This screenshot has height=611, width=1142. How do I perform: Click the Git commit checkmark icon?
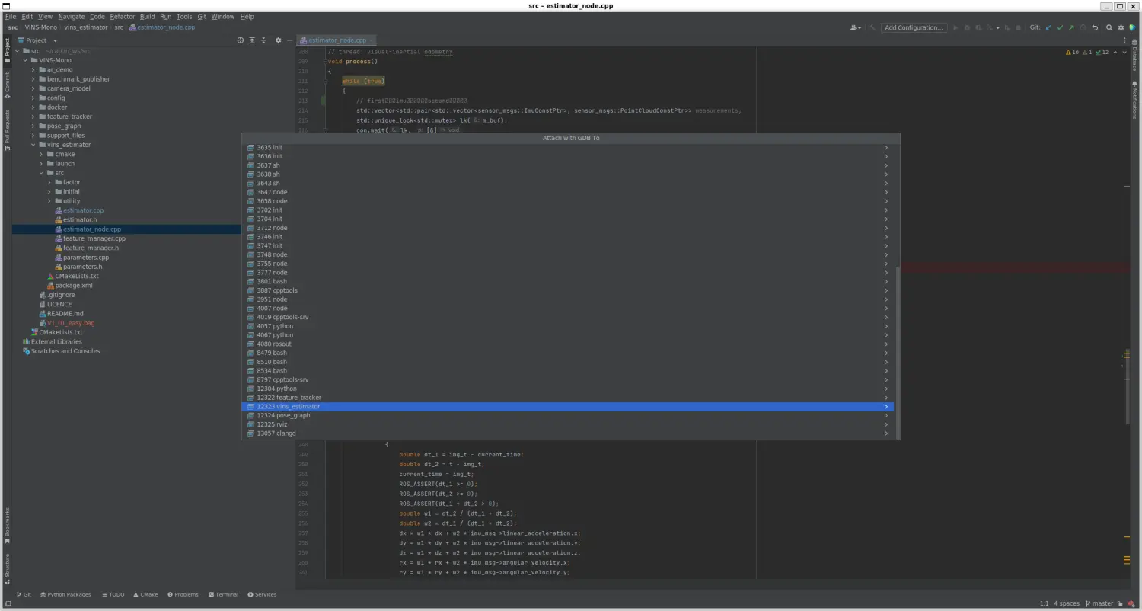point(1060,27)
